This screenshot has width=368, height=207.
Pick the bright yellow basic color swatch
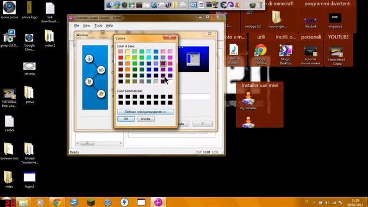(x=128, y=57)
